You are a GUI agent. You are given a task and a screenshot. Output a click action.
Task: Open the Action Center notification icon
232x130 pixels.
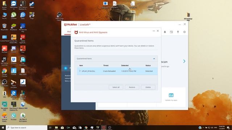click(228, 127)
